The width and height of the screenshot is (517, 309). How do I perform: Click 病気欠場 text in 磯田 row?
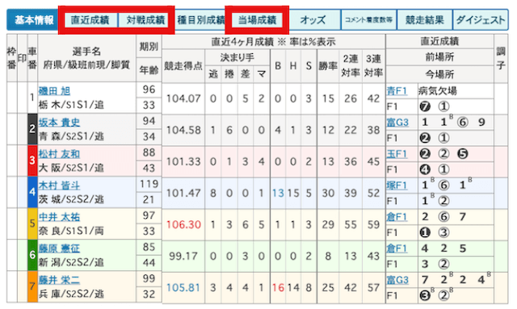438,91
